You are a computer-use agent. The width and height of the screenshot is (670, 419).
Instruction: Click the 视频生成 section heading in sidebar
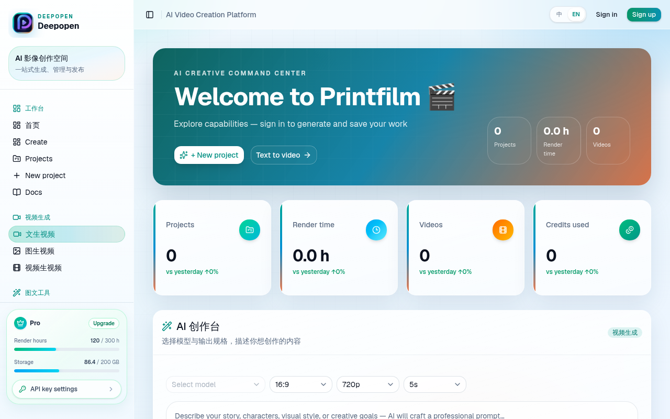[38, 217]
